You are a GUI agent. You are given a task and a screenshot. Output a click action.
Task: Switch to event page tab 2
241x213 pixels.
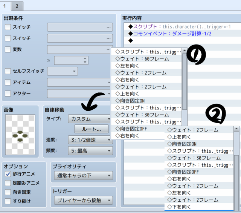point(17,6)
